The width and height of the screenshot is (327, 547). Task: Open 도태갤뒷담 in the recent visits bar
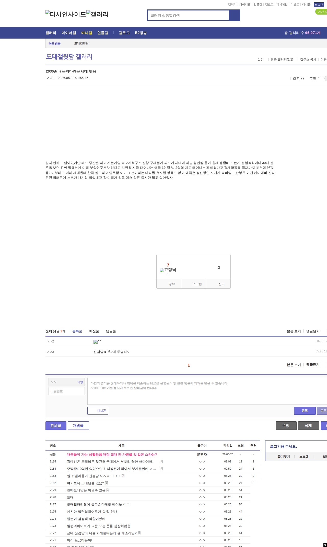coord(81,44)
